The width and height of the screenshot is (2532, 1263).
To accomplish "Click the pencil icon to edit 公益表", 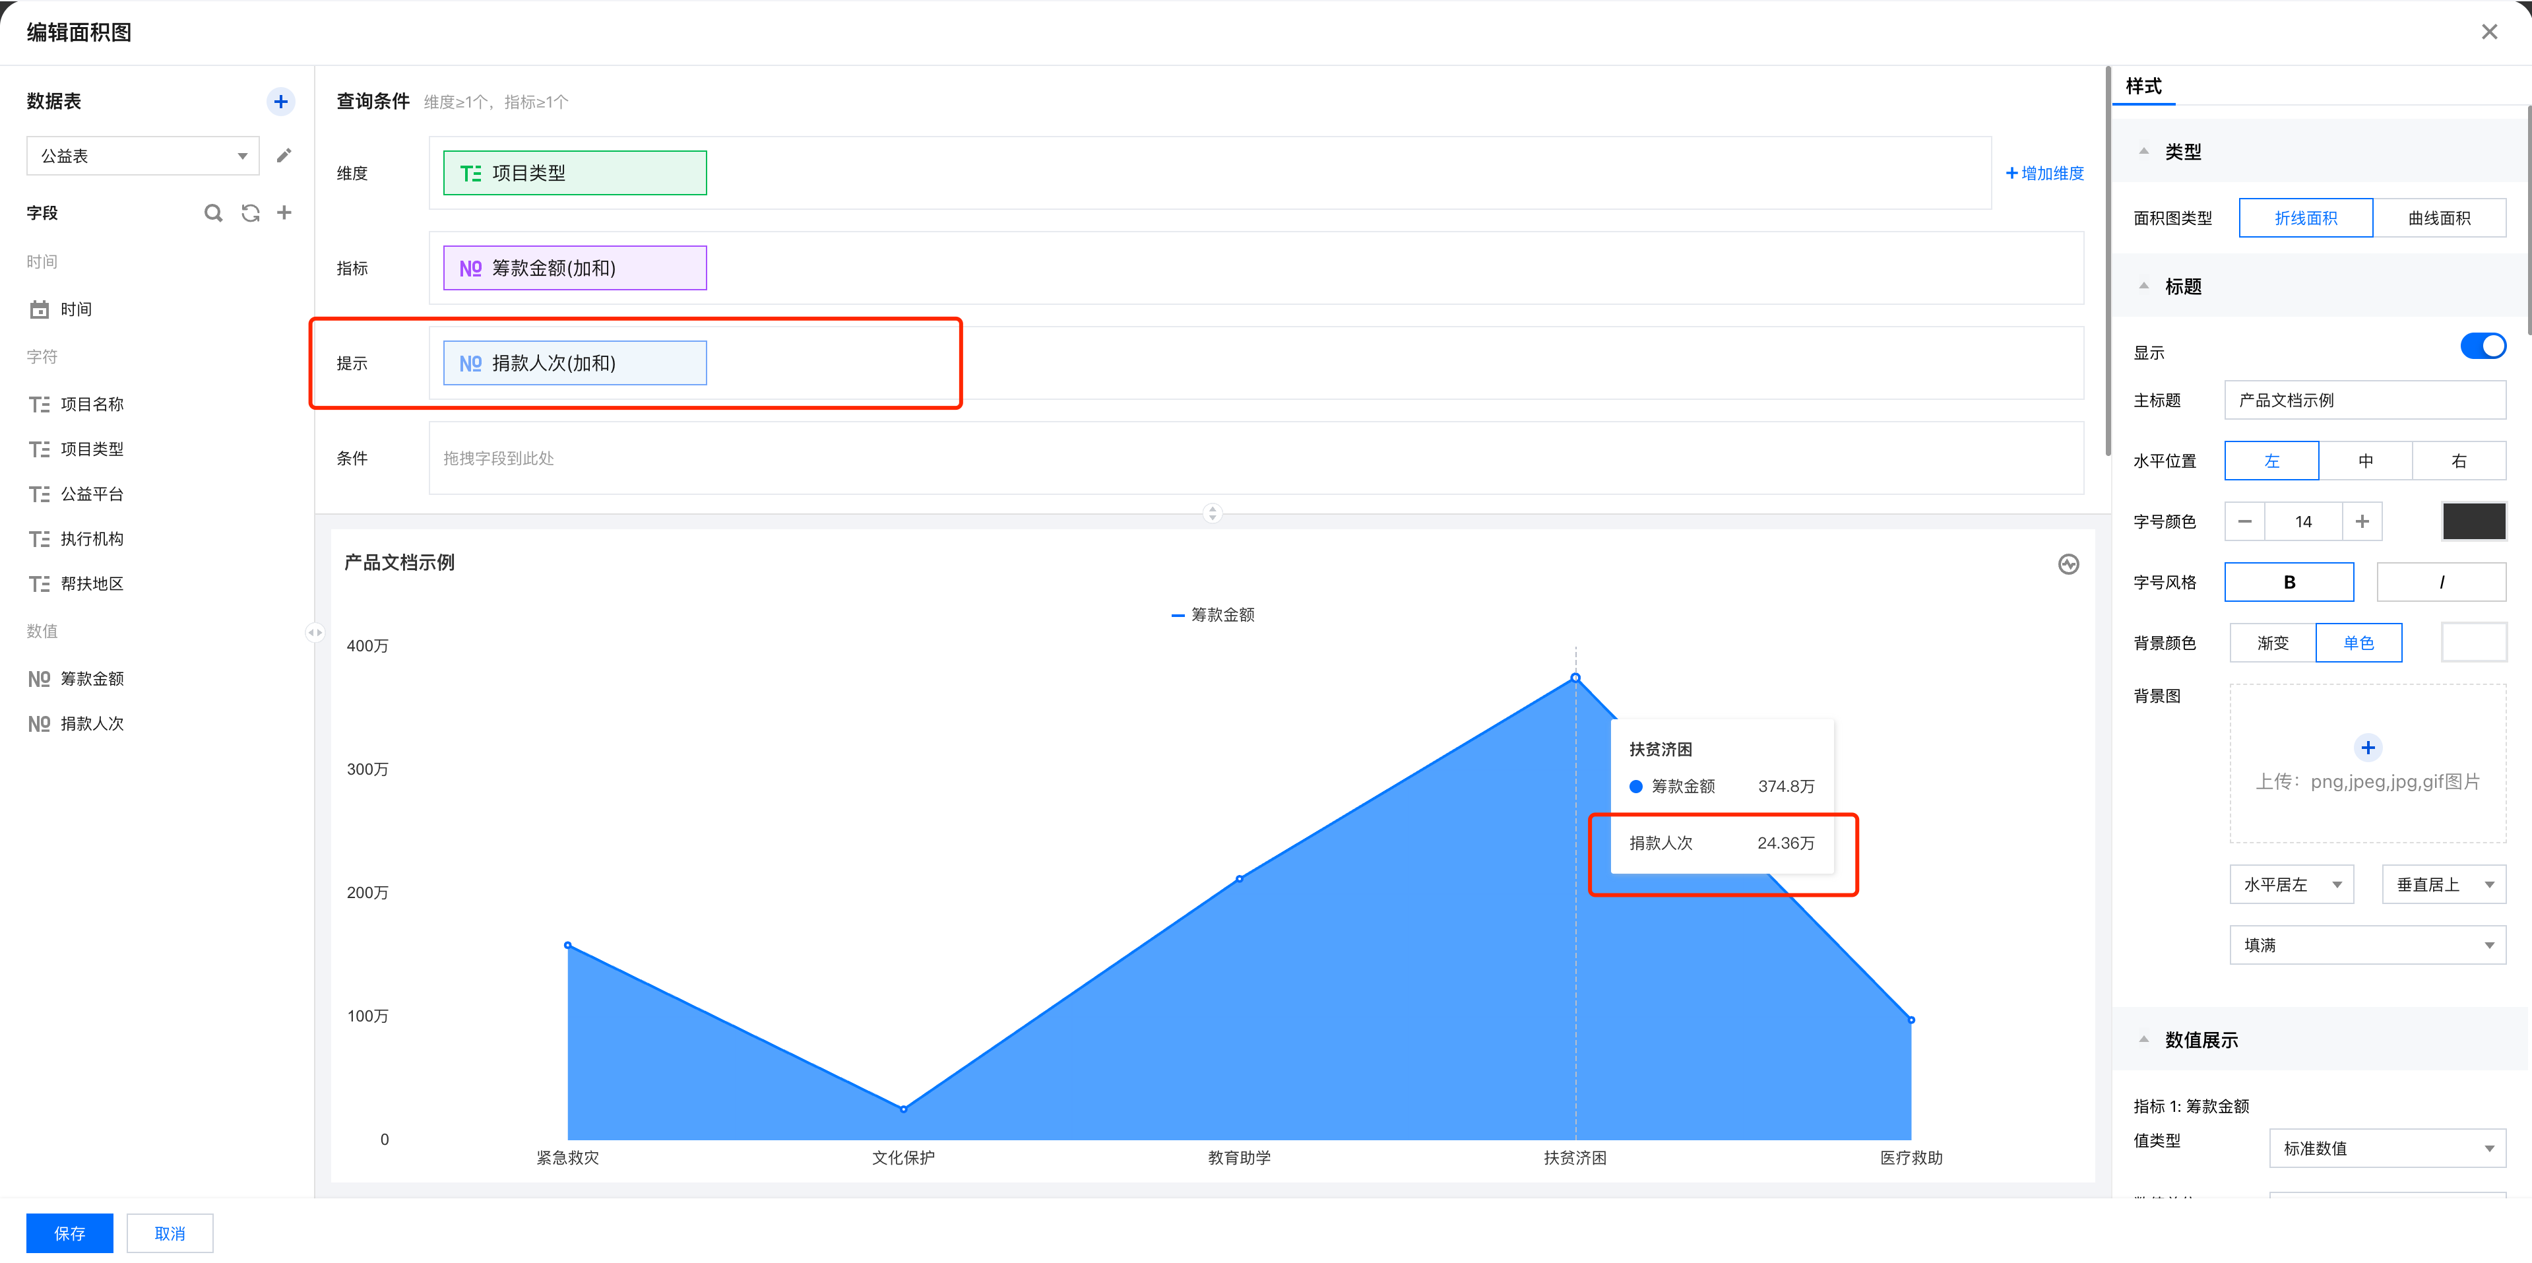I will (x=284, y=155).
